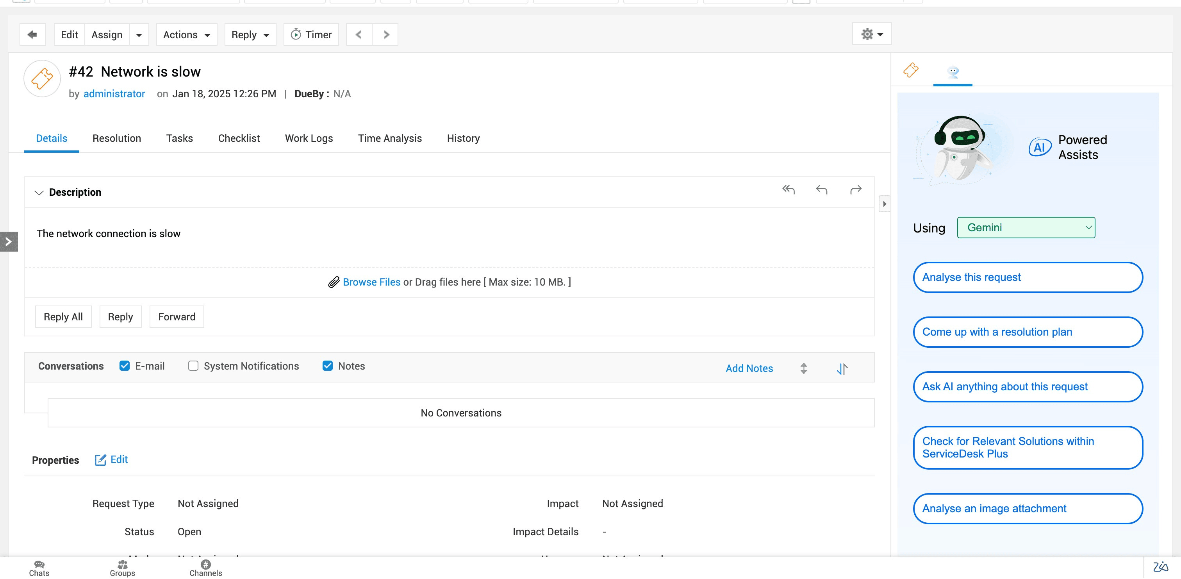This screenshot has width=1181, height=579.
Task: Uncheck the Notes checkbox
Action: pos(327,366)
